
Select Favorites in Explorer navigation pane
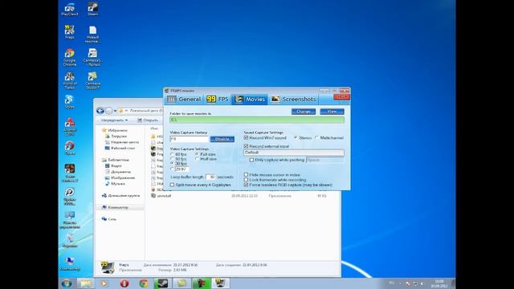point(115,130)
